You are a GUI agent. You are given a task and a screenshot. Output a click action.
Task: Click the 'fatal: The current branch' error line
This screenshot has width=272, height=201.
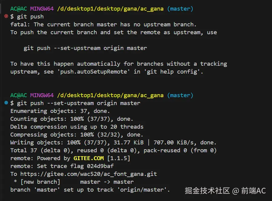[103, 25]
